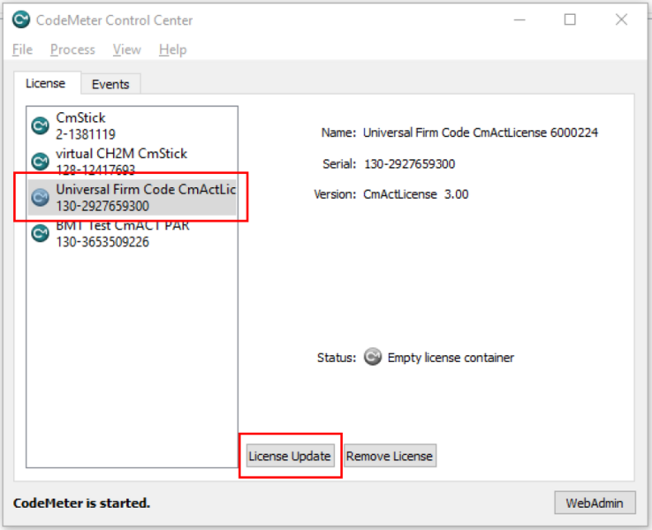Open the Help menu

pos(172,49)
